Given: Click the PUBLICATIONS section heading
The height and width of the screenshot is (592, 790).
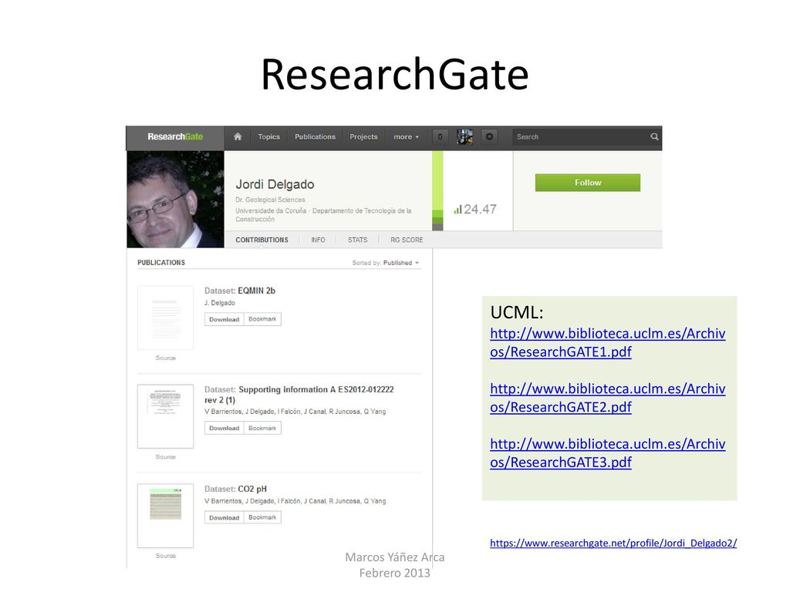Looking at the screenshot, I should pyautogui.click(x=161, y=263).
